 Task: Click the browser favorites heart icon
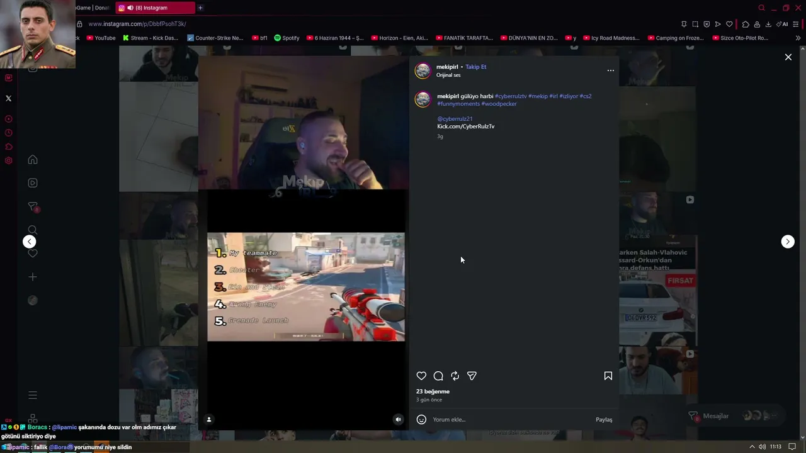[729, 24]
